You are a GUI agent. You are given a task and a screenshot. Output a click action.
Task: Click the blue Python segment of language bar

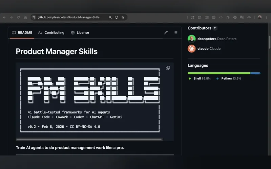click(x=255, y=73)
